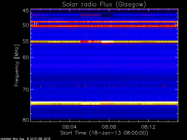Click the '80' frequency tick label
The height and width of the screenshot is (140, 187).
coord(26,120)
